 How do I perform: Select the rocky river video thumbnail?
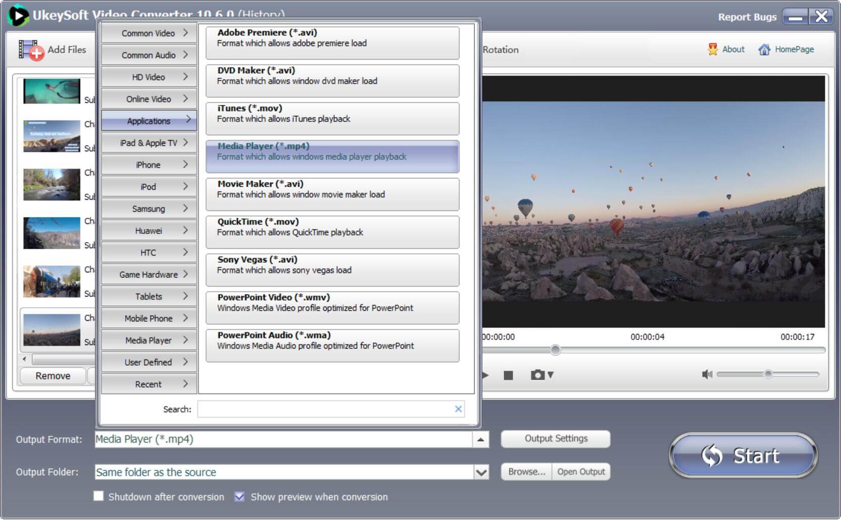click(52, 185)
